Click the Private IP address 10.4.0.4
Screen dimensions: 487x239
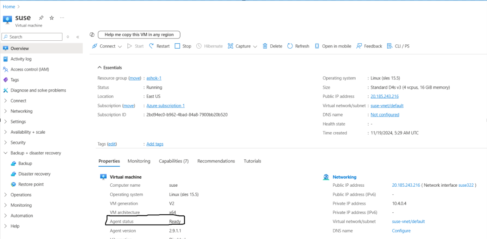click(x=399, y=203)
